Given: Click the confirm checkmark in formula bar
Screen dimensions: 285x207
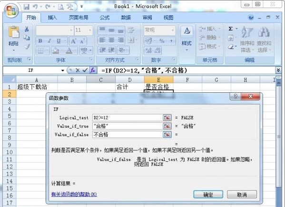Looking at the screenshot, I should pos(85,70).
